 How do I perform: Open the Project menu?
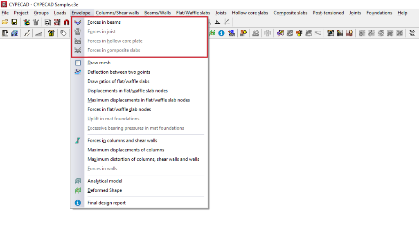21,13
